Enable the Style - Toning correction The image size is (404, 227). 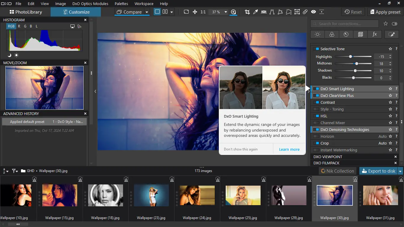click(x=316, y=109)
